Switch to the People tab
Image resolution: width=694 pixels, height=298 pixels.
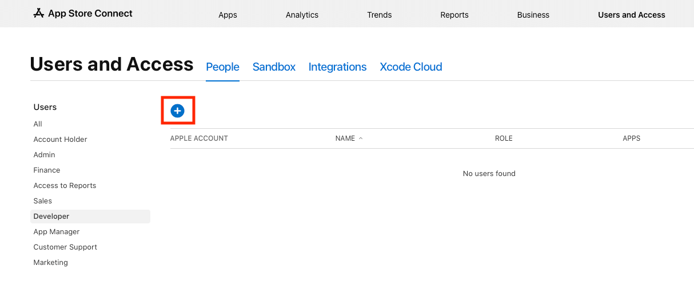pyautogui.click(x=222, y=67)
